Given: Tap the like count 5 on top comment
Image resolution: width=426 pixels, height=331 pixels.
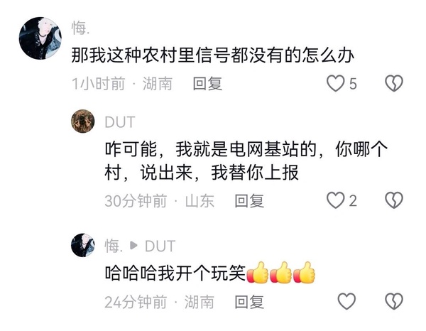Looking at the screenshot, I should tap(353, 84).
